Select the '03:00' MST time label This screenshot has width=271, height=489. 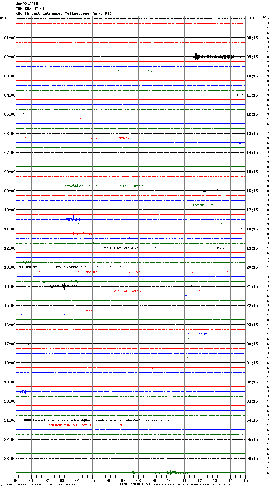point(10,76)
